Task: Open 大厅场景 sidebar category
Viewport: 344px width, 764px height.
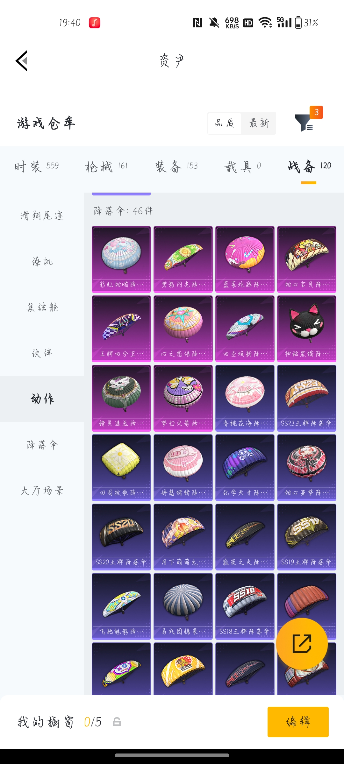Action: click(x=42, y=491)
